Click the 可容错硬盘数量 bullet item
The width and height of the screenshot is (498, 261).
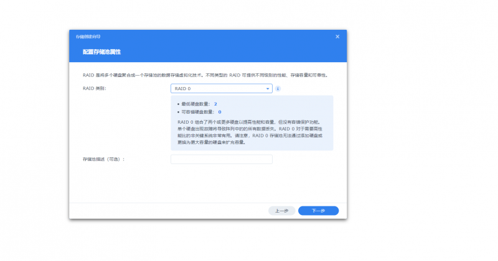[199, 112]
